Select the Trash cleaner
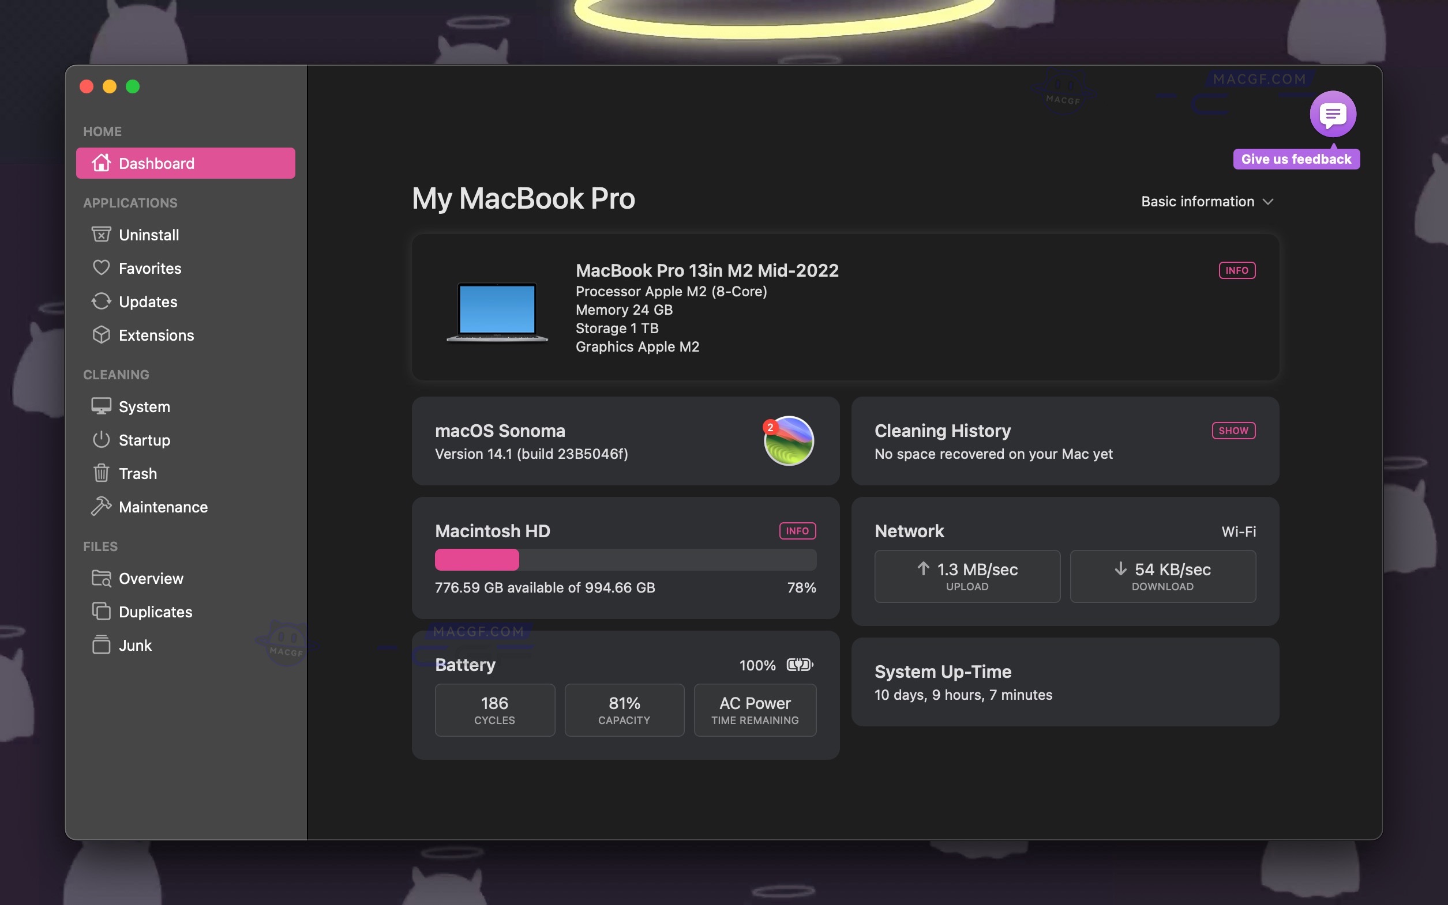1448x905 pixels. click(x=138, y=473)
